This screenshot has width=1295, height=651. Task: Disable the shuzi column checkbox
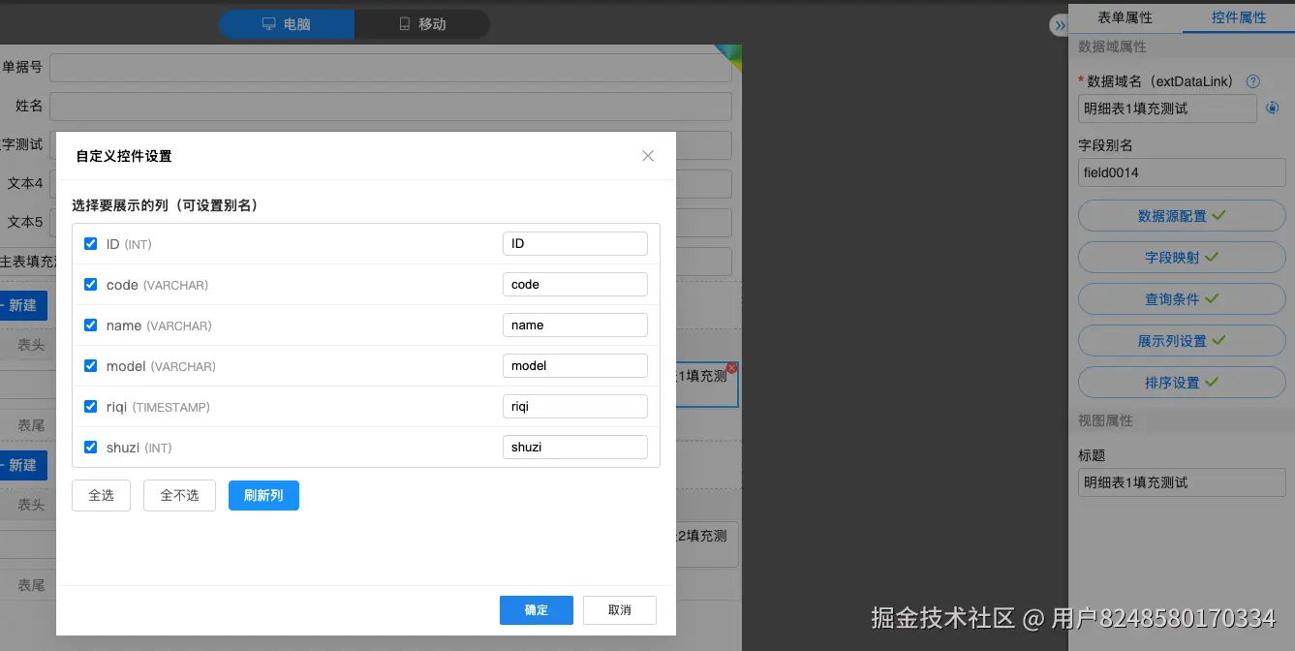click(91, 448)
